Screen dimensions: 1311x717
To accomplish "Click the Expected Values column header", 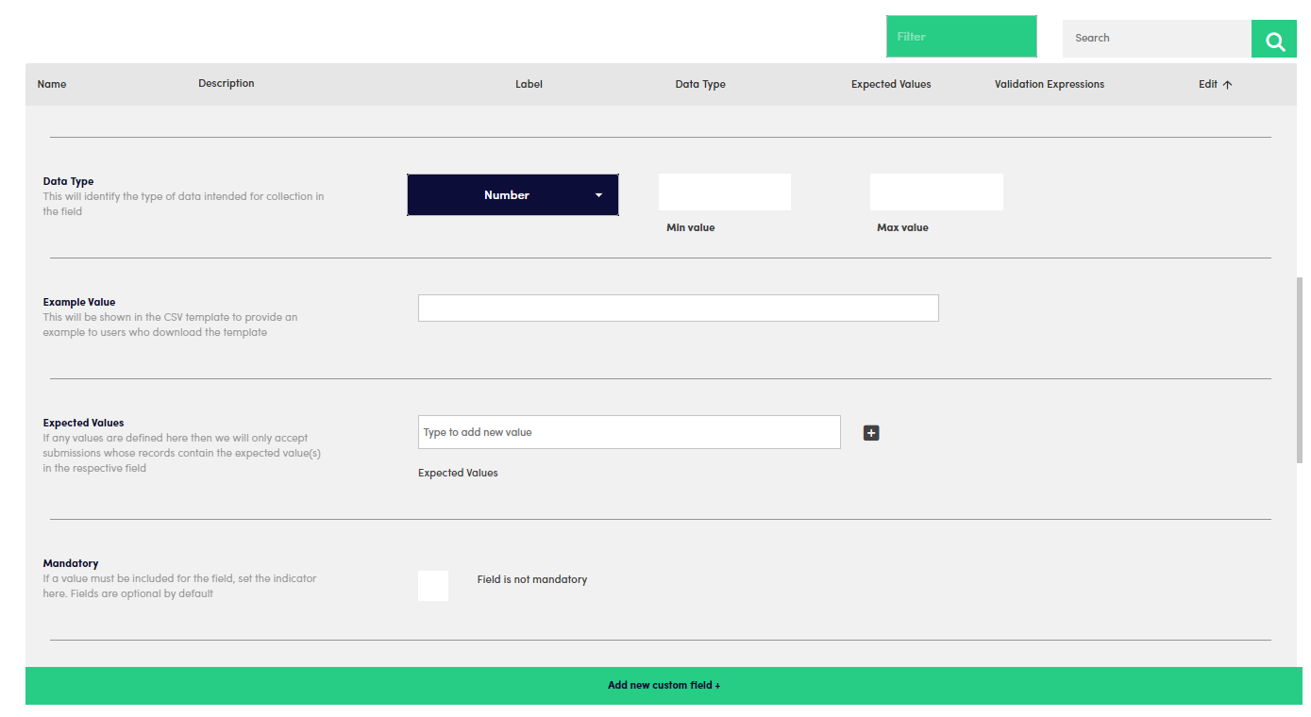I will (890, 85).
